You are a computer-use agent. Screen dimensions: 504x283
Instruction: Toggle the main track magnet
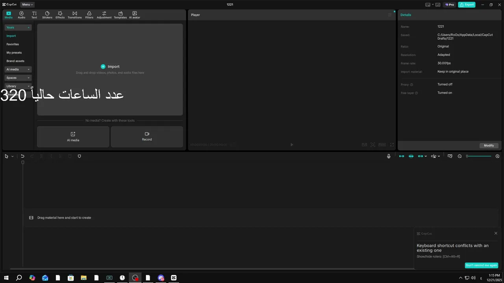click(402, 156)
